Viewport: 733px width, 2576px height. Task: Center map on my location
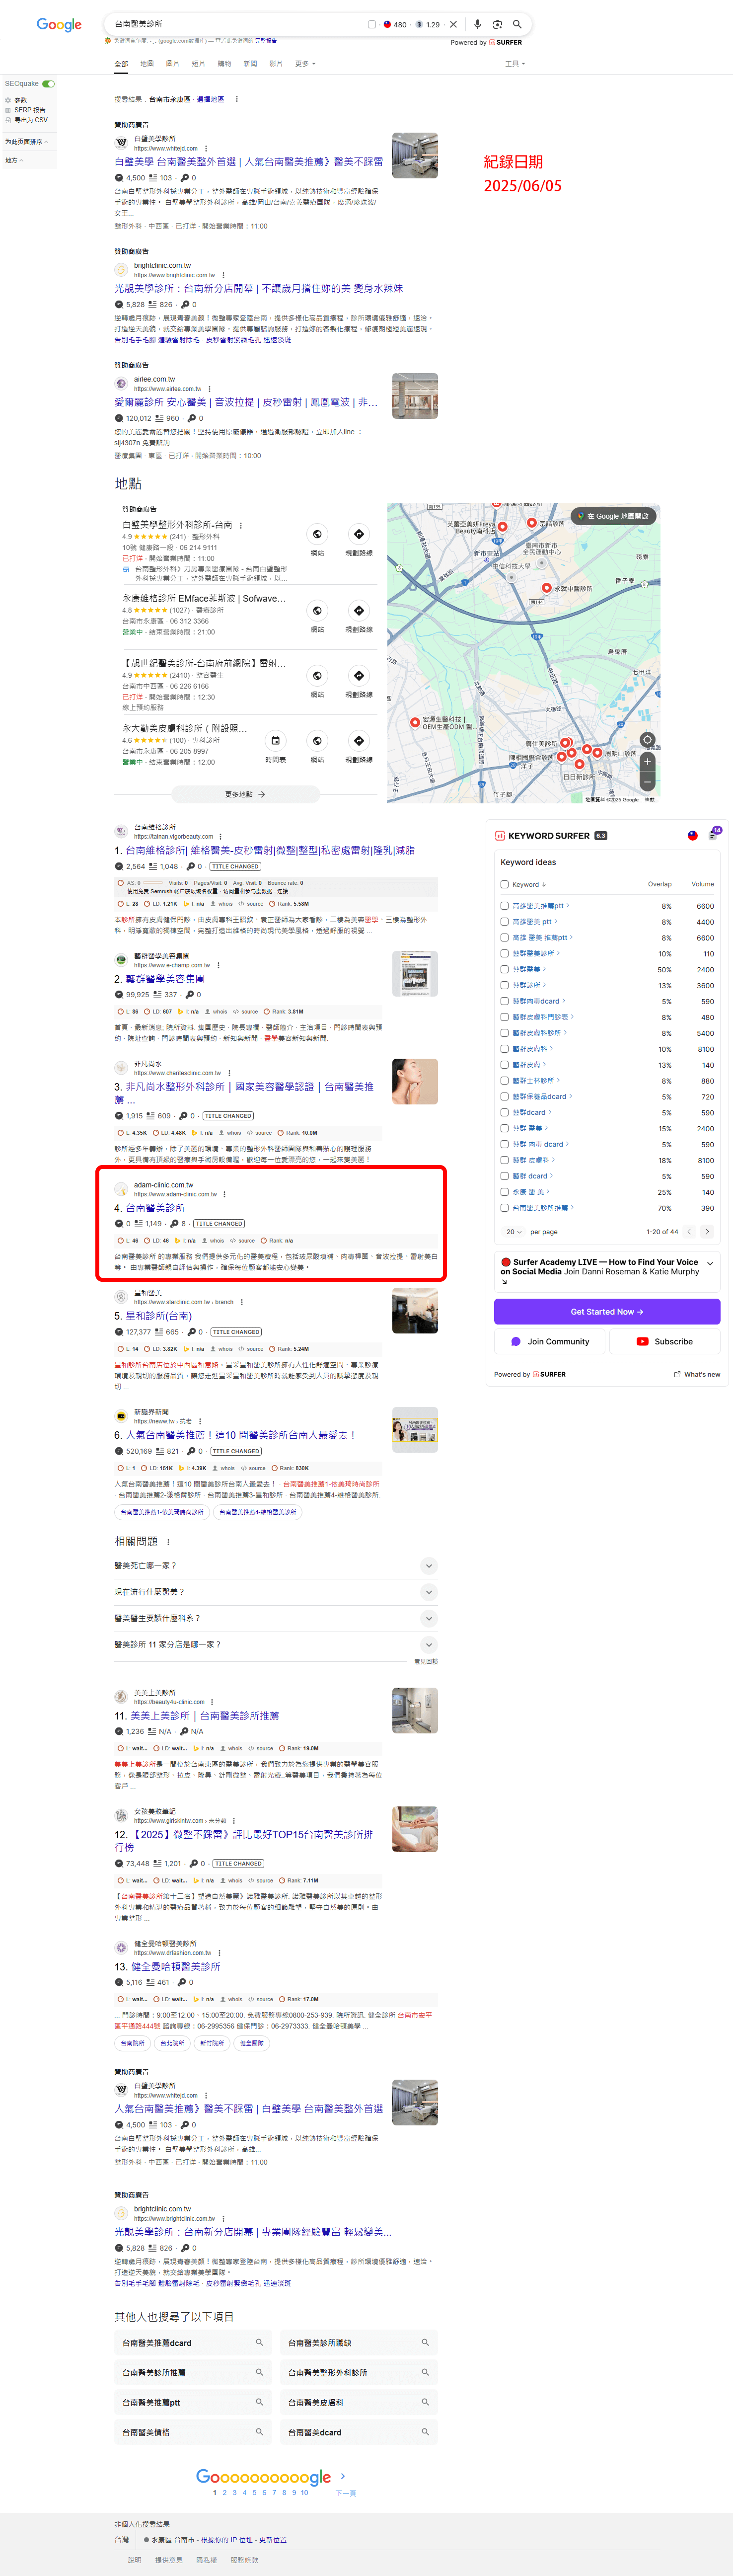(647, 740)
